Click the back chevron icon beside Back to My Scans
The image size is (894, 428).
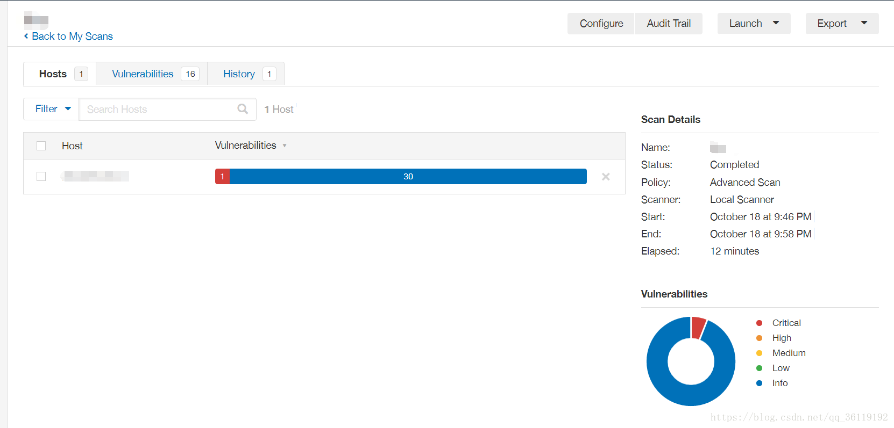pos(26,36)
